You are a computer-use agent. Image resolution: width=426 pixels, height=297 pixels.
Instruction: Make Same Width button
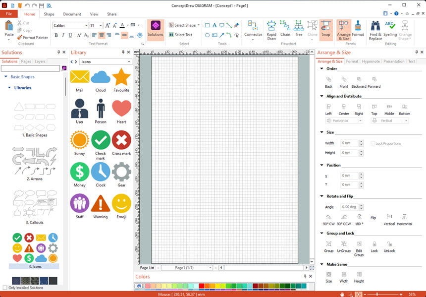344,277
